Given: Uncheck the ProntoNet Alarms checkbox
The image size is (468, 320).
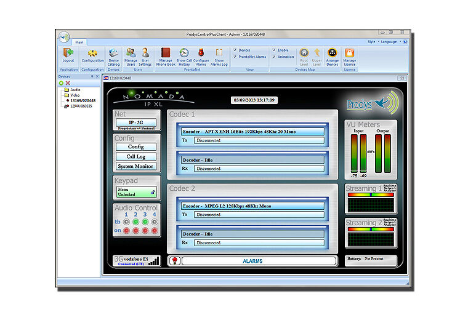Looking at the screenshot, I should [x=235, y=57].
